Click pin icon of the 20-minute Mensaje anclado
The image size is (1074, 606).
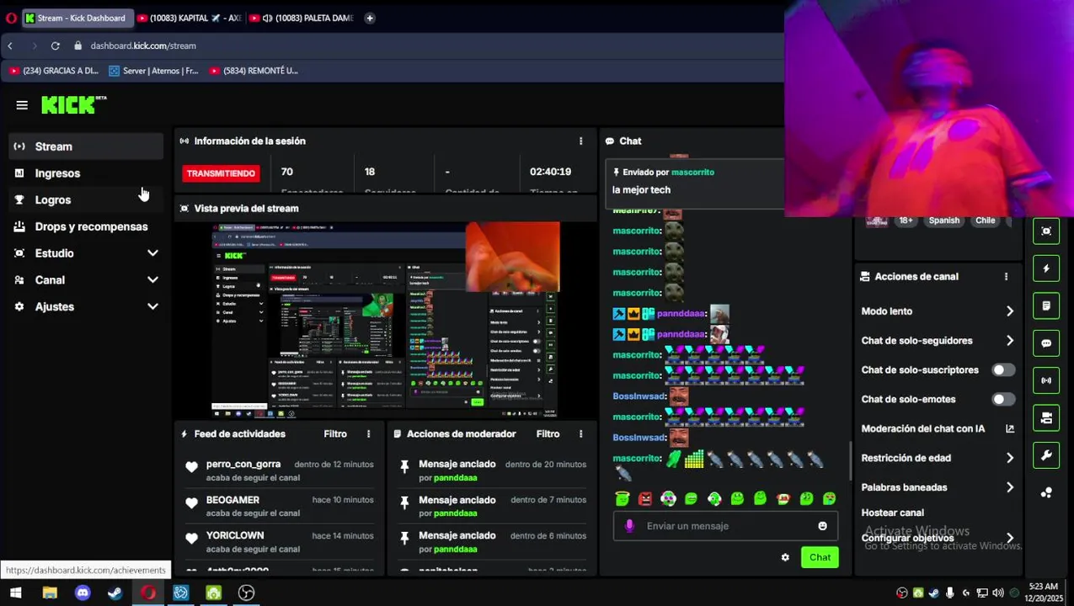pyautogui.click(x=404, y=466)
